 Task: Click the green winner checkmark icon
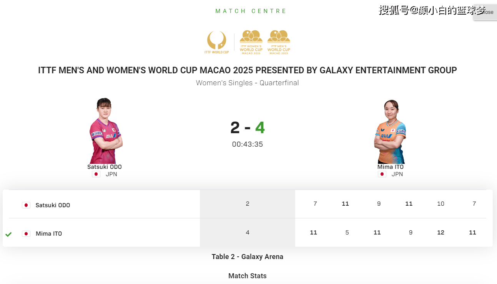(8, 234)
